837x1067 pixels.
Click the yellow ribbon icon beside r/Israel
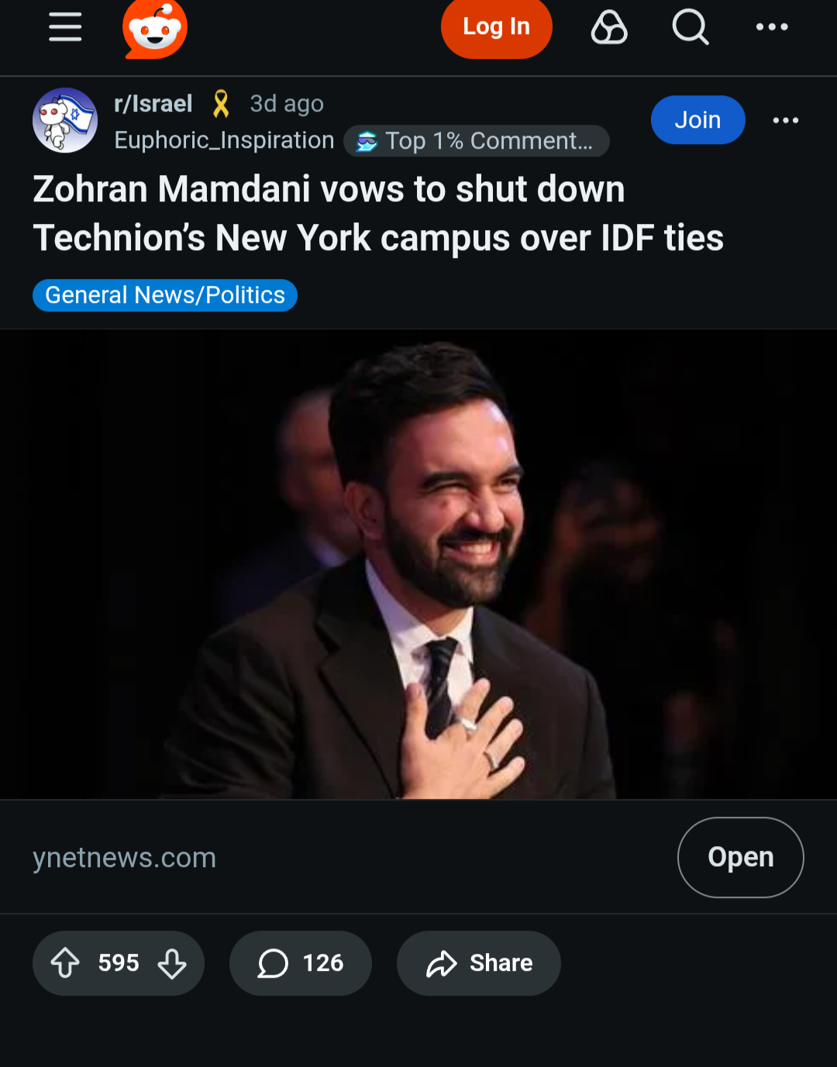point(221,104)
